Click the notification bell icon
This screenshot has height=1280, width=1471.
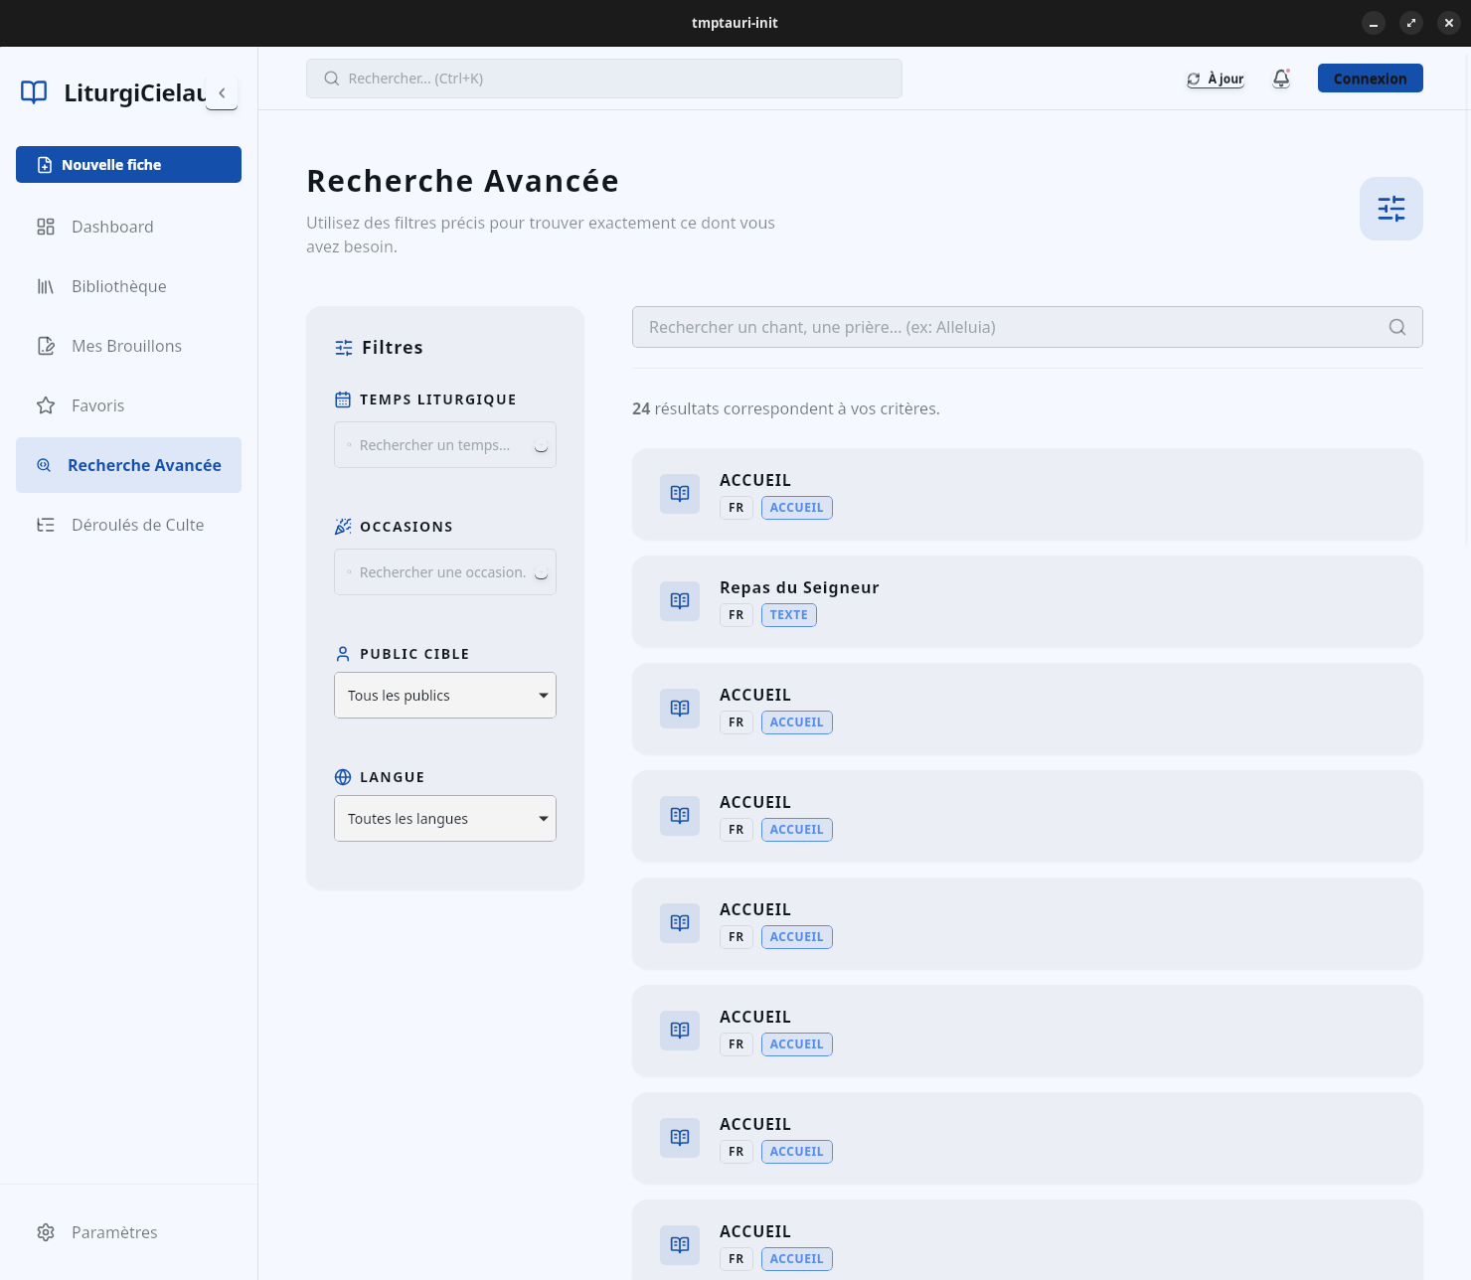[1281, 79]
